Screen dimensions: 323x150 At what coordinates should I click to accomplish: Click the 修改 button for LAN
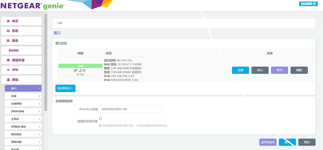tap(280, 70)
